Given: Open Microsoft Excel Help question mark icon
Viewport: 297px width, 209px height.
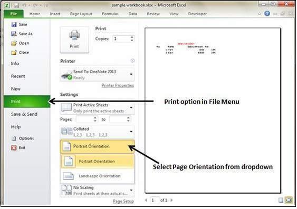Looking at the screenshot, I should [x=267, y=13].
